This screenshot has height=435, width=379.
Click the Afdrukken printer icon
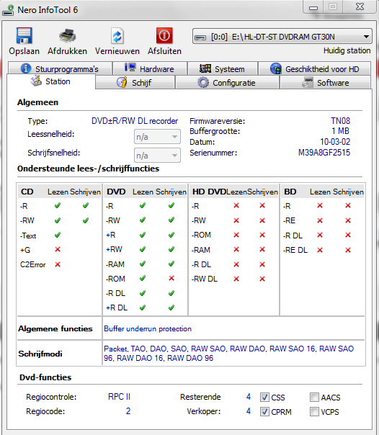(x=67, y=36)
